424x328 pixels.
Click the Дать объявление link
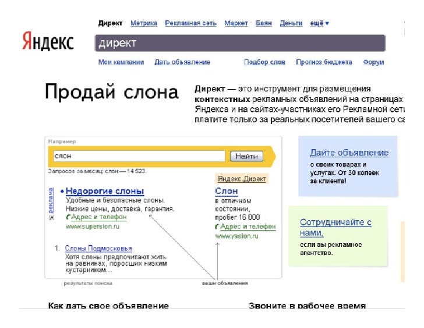pos(182,62)
